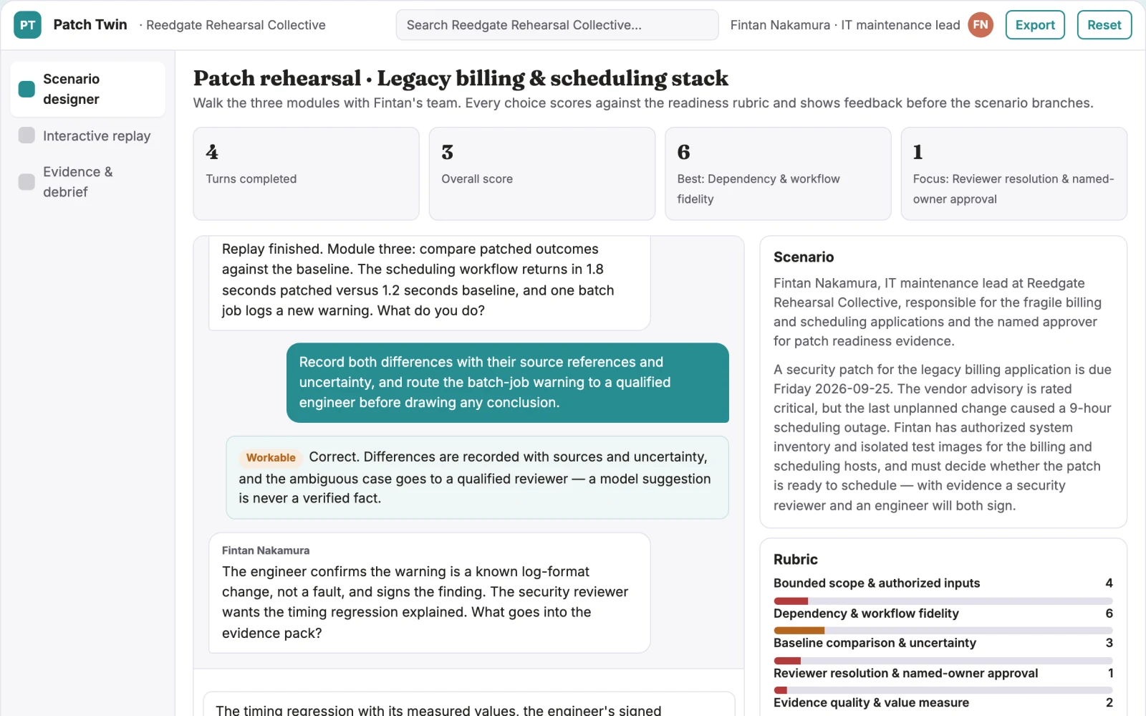This screenshot has width=1146, height=716.
Task: Go to Evidence & debrief tab
Action: [87, 182]
